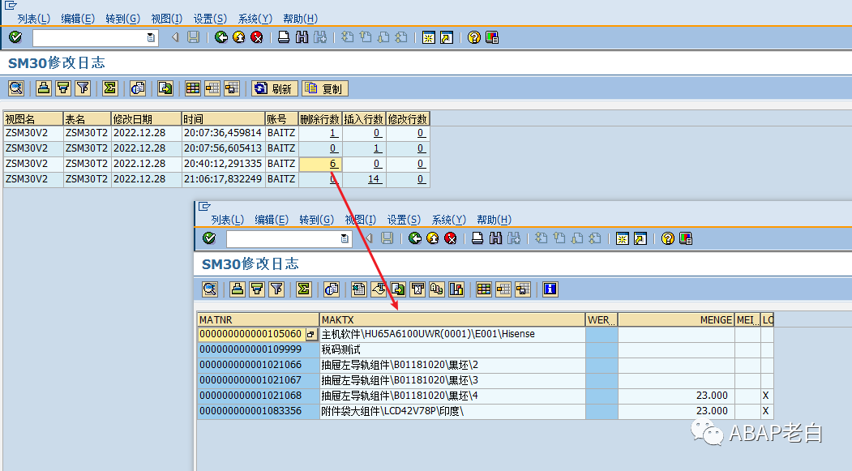Select cell 000000000000109999
The image size is (852, 471).
258,349
